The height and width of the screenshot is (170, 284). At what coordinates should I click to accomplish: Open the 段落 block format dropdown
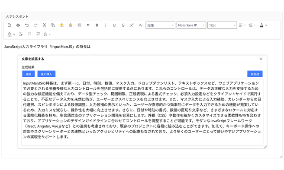point(160,25)
